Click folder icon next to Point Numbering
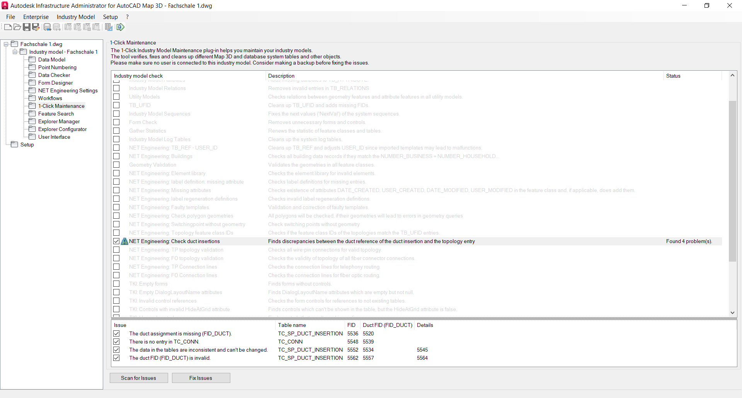This screenshot has height=398, width=742. tap(32, 67)
